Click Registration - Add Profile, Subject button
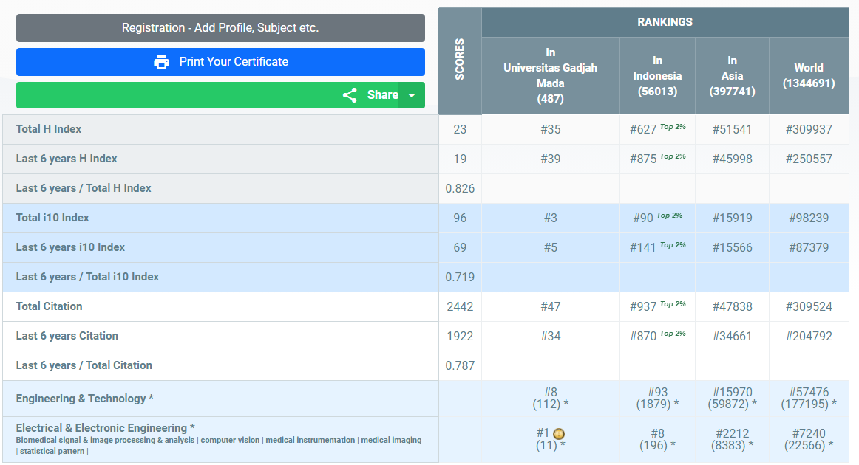 pyautogui.click(x=220, y=28)
